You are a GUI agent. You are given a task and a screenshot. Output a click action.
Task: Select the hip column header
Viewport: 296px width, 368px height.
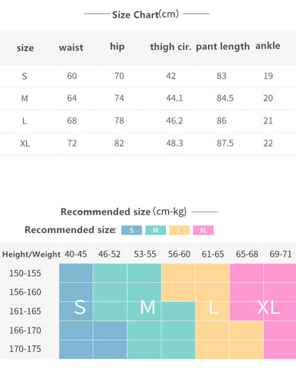(117, 47)
